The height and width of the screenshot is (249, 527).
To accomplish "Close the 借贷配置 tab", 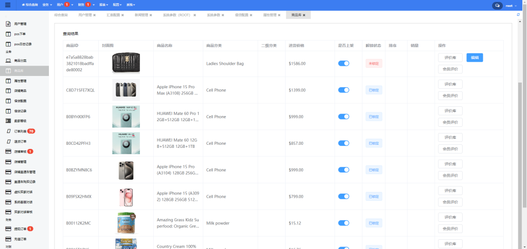I will coord(251,15).
